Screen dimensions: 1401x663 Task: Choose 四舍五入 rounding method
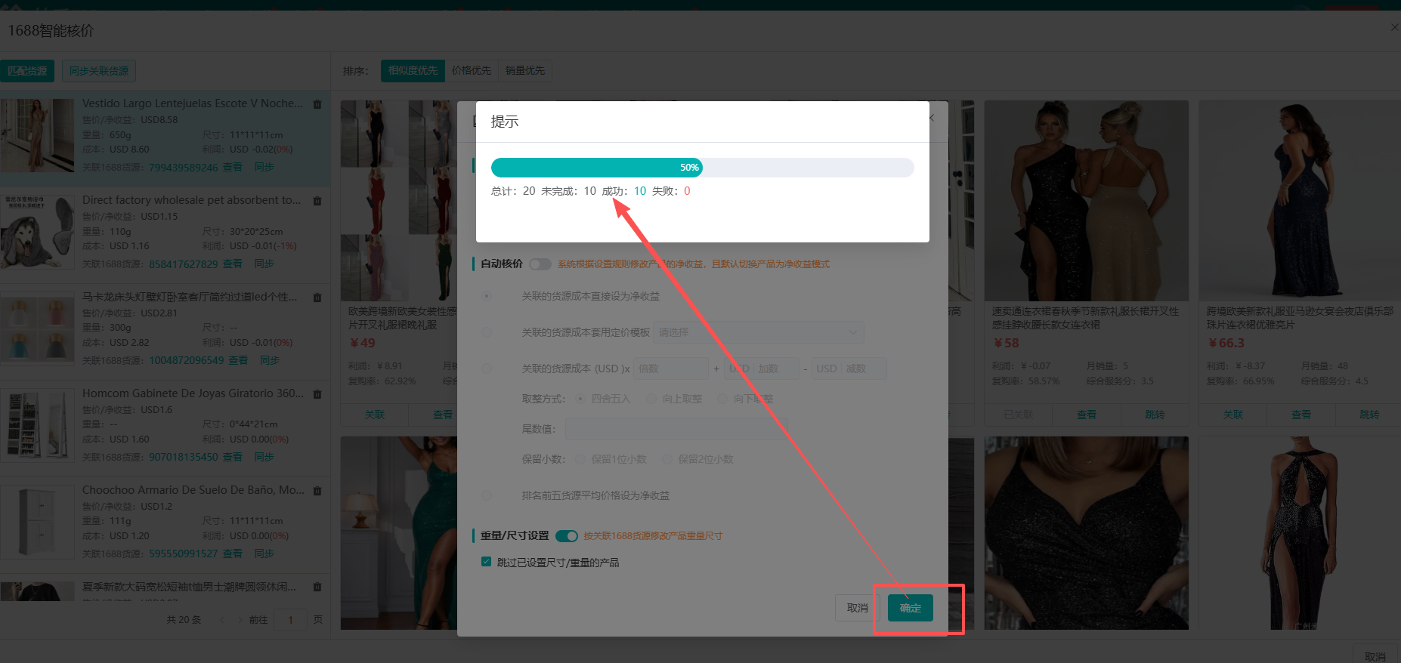(580, 399)
